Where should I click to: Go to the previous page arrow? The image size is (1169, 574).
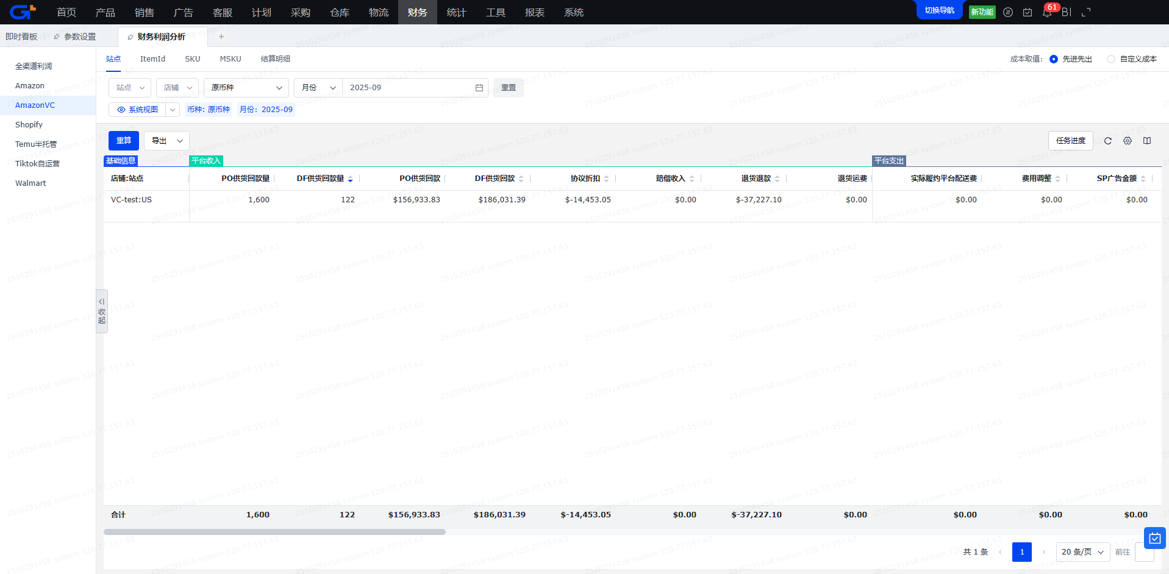1000,552
